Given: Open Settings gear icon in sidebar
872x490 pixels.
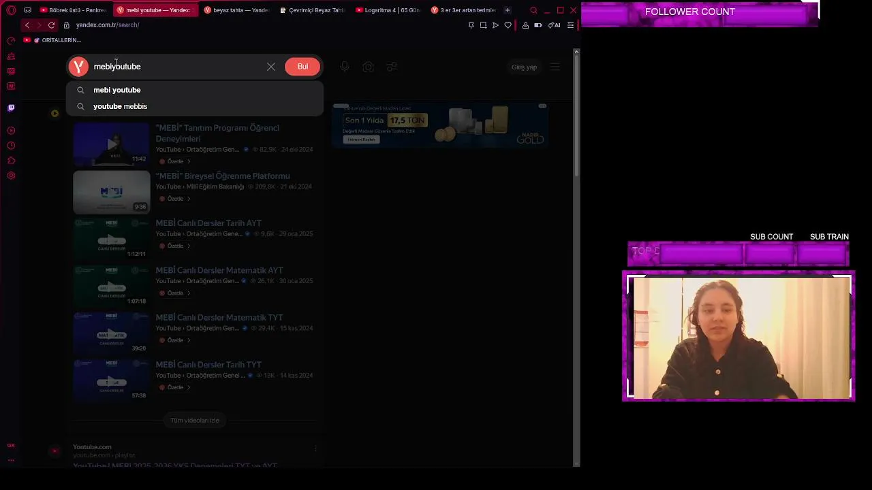Looking at the screenshot, I should tap(11, 176).
